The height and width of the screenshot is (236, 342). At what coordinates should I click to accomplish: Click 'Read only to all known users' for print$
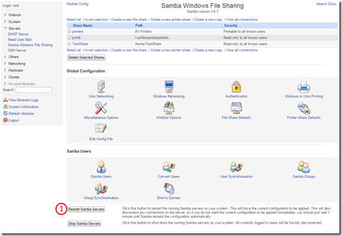pyautogui.click(x=245, y=38)
